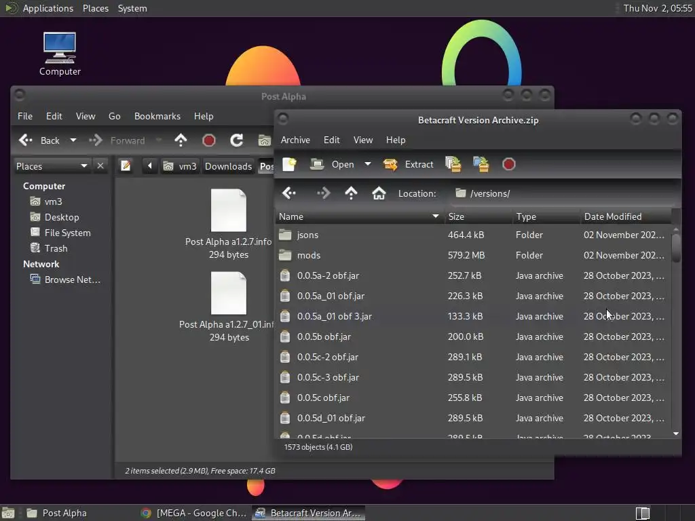Select 0.0.5a_01 obf.jar file name
The image size is (695, 521).
pyautogui.click(x=331, y=296)
